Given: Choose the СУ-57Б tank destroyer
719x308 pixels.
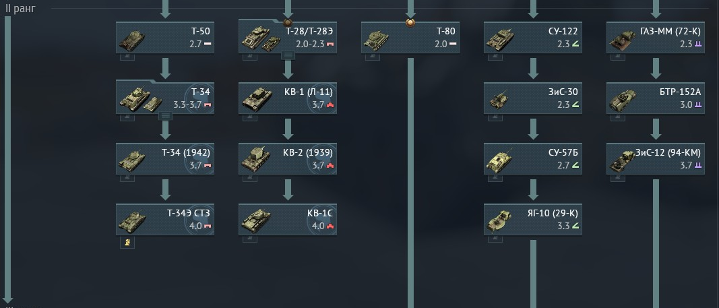Looking at the screenshot, I should click(x=533, y=158).
